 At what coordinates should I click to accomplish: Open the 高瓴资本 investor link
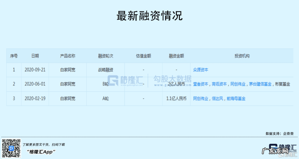pyautogui.click(x=220, y=84)
